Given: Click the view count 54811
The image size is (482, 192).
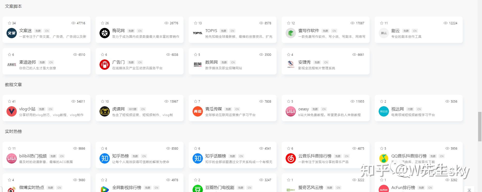Looking at the screenshot, I should [81, 101].
